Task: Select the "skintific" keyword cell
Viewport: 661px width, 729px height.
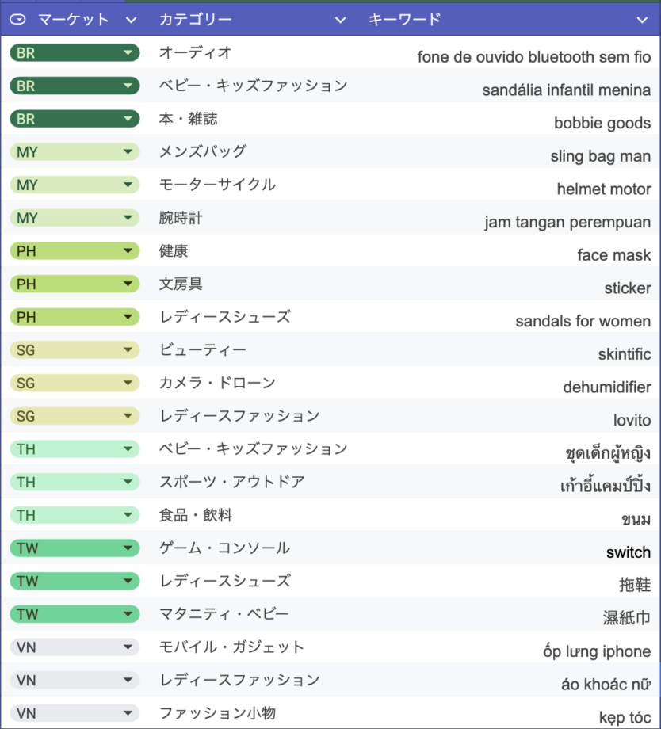Action: click(625, 354)
